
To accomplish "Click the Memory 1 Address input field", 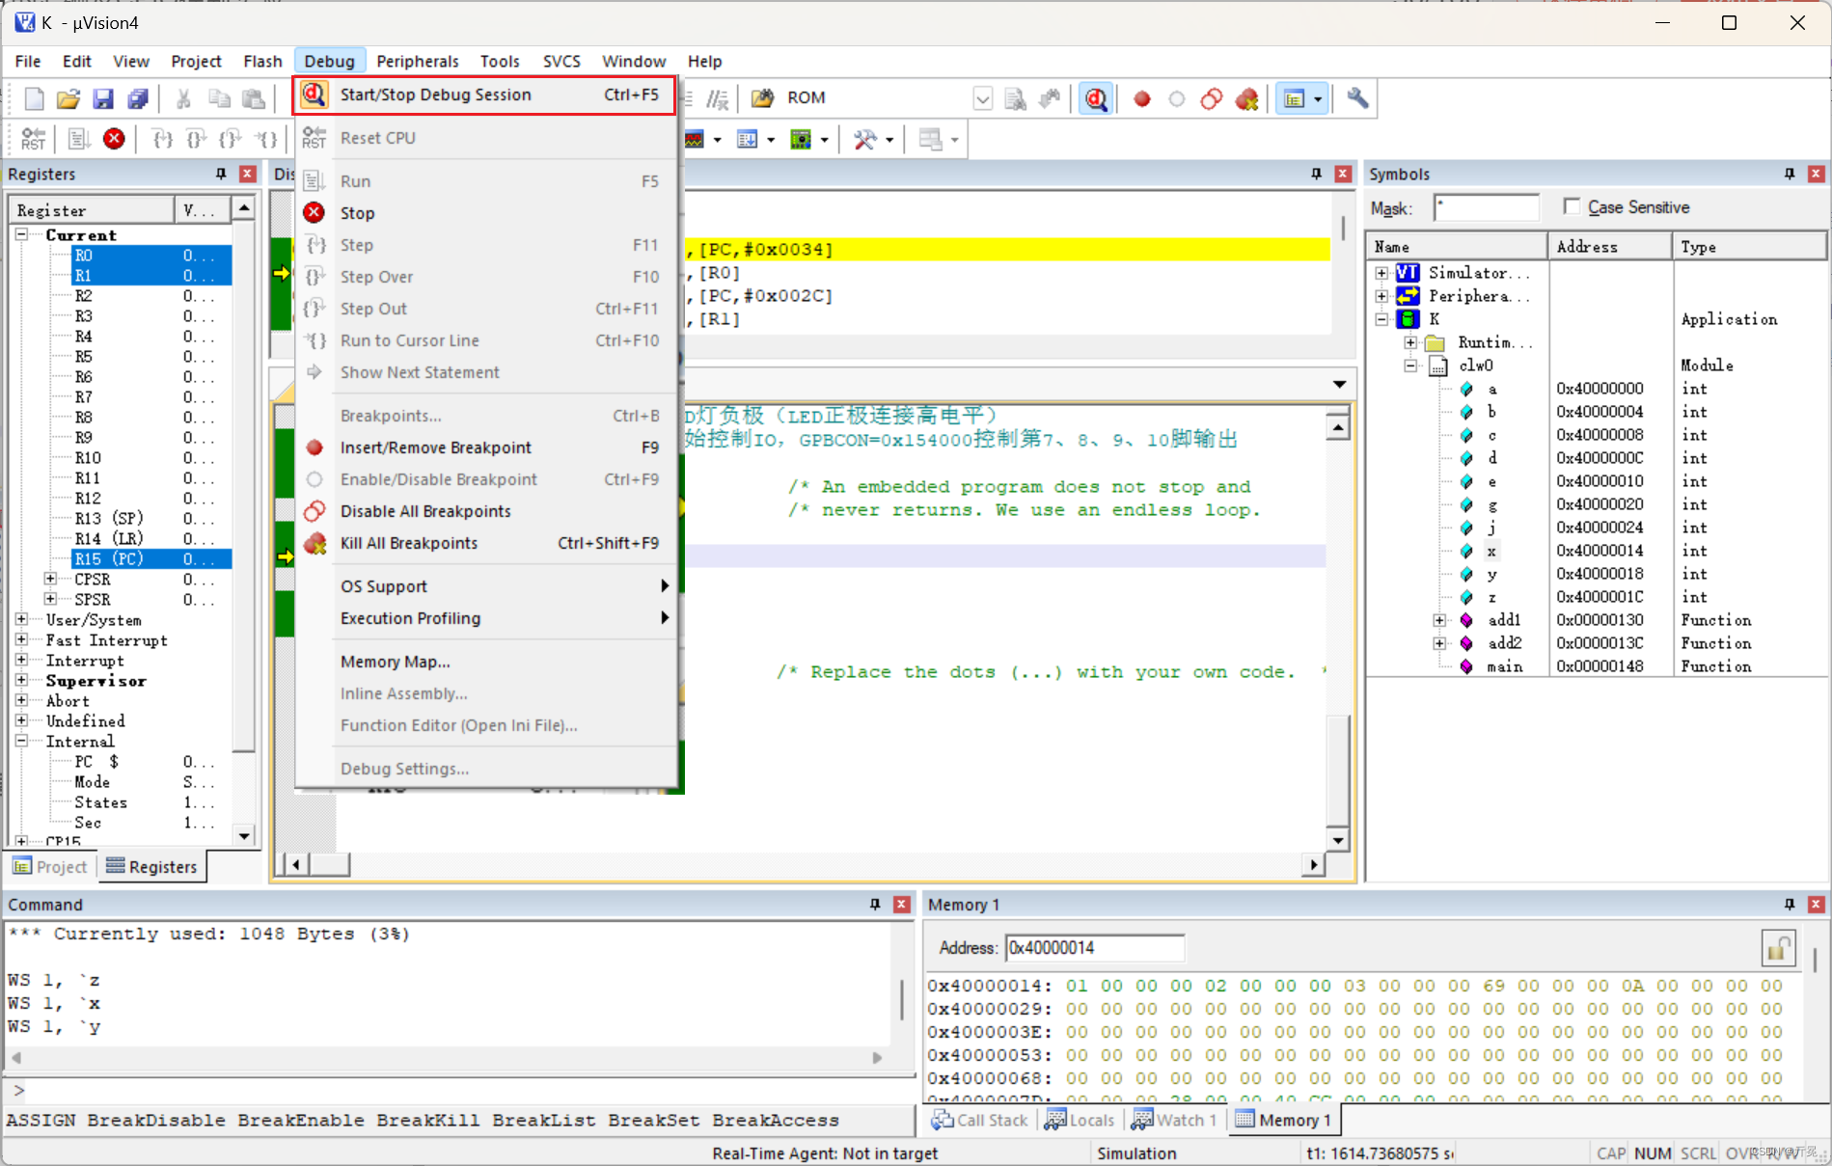I will (1094, 948).
